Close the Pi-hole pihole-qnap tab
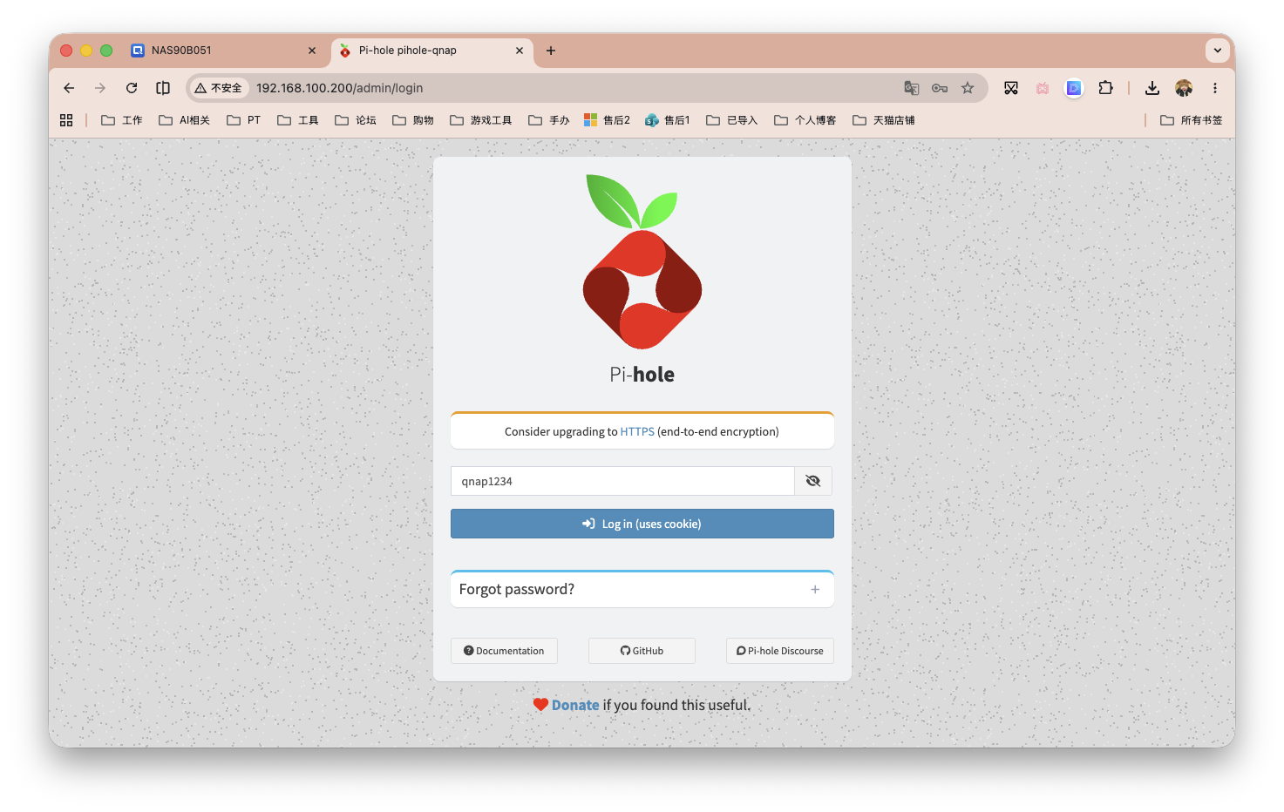The image size is (1284, 812). click(520, 51)
